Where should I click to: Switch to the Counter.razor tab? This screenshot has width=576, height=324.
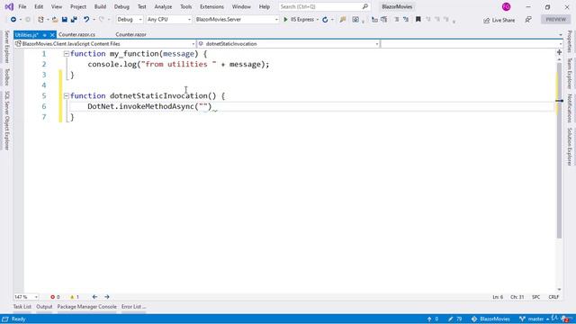[x=130, y=34]
